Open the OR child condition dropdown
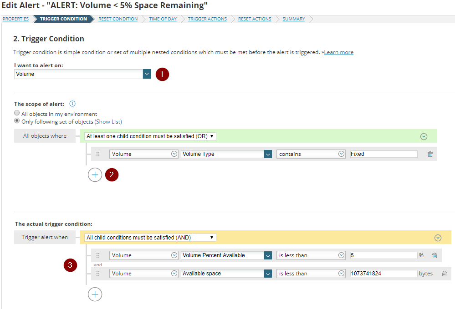455x309 pixels. (150, 136)
